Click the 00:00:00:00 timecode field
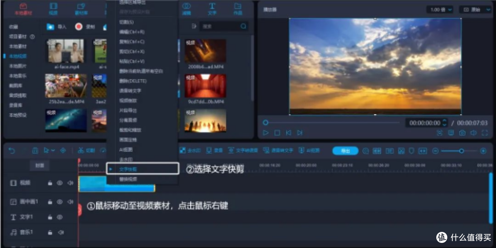 click(424, 123)
